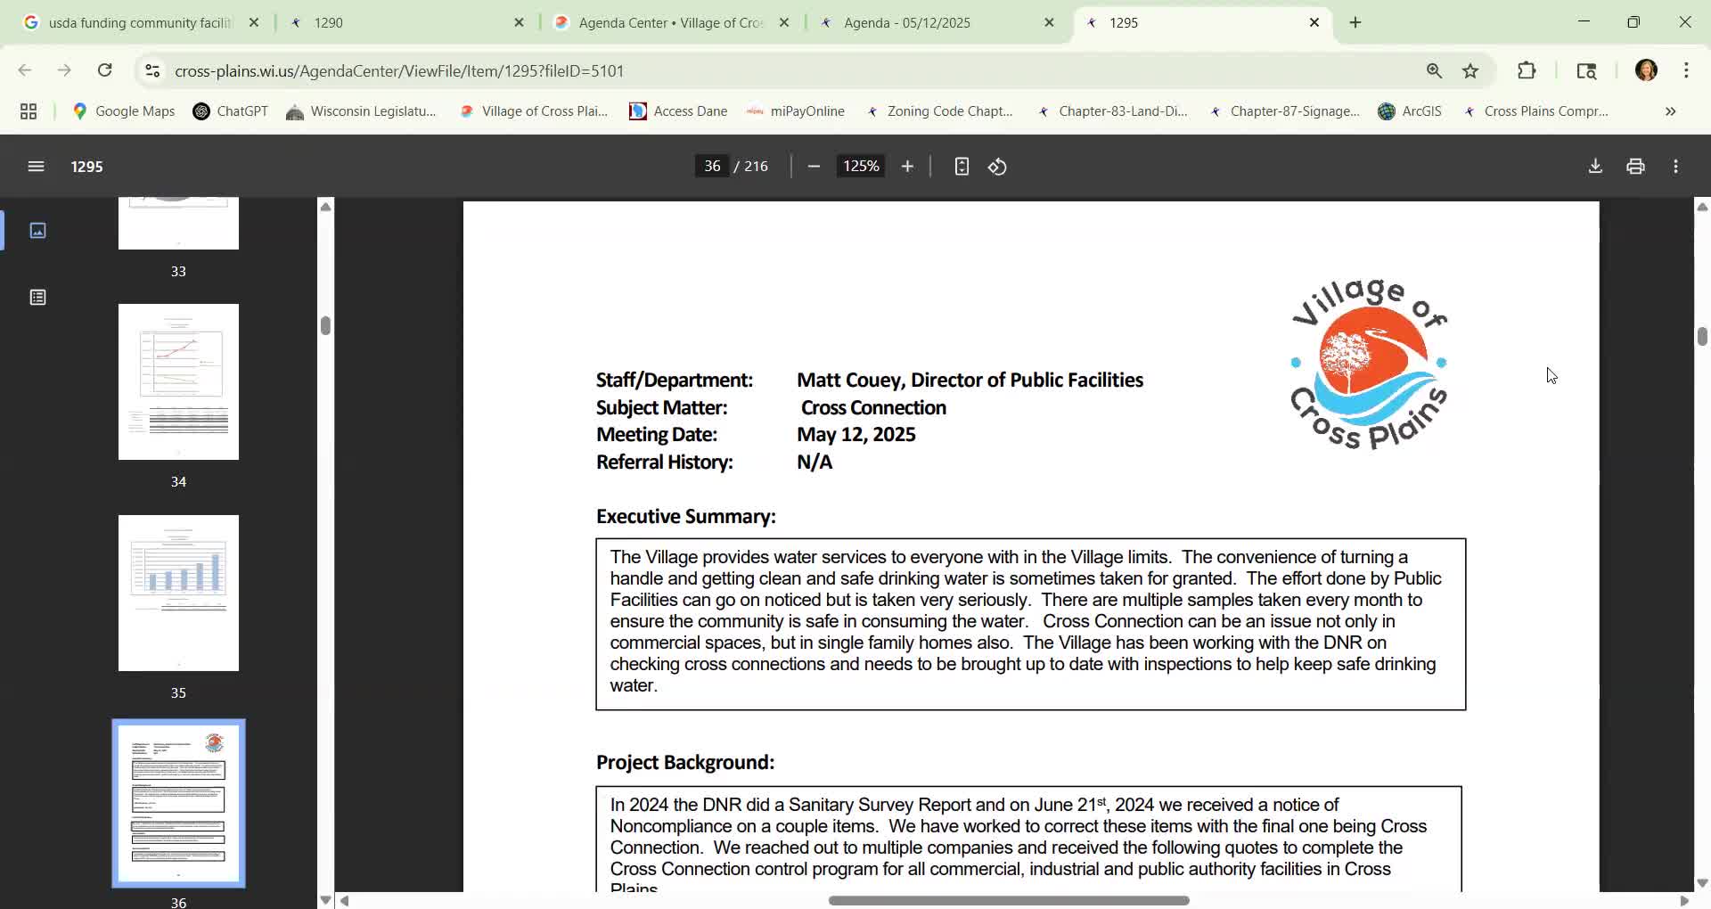Screen dimensions: 1711x909
Task: Click the 'Executive Summary:' heading text
Action: [x=685, y=517]
